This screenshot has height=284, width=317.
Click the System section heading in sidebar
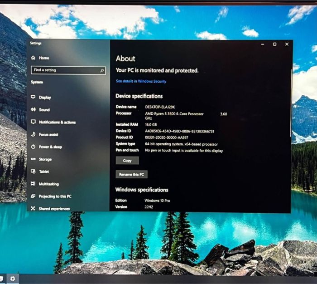click(37, 82)
